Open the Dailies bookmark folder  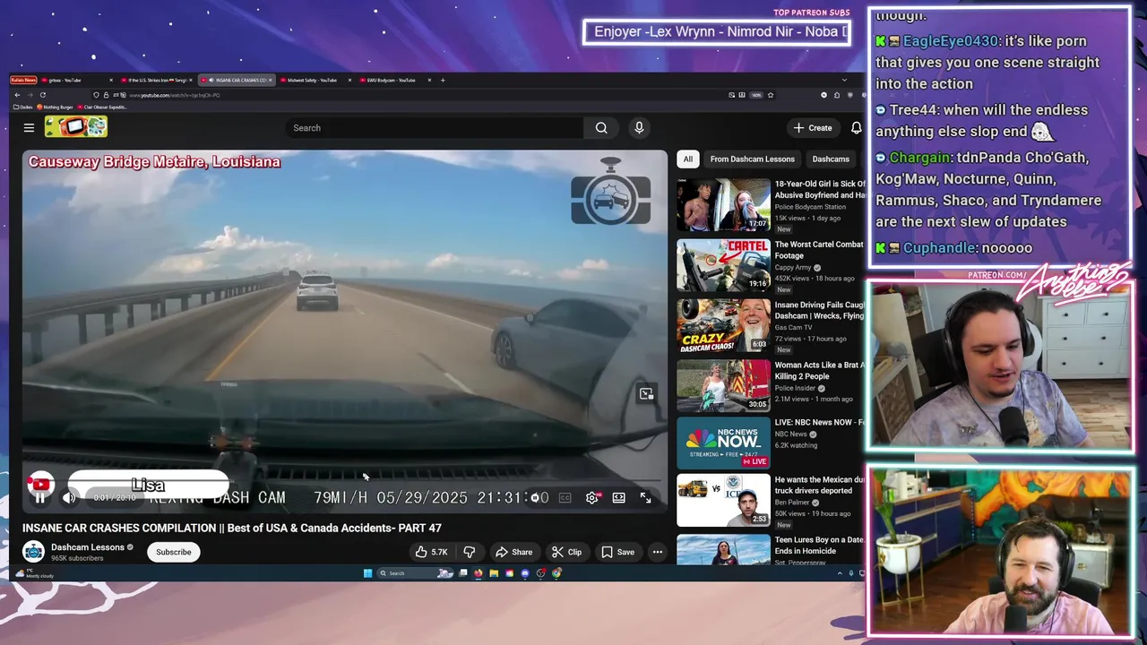(x=23, y=107)
